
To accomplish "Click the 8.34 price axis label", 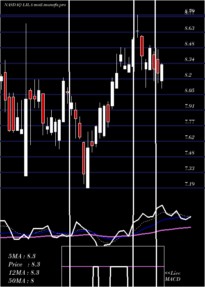I will click(x=189, y=59).
